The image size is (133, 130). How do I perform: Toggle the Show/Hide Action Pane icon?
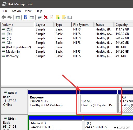[x=32, y=17]
